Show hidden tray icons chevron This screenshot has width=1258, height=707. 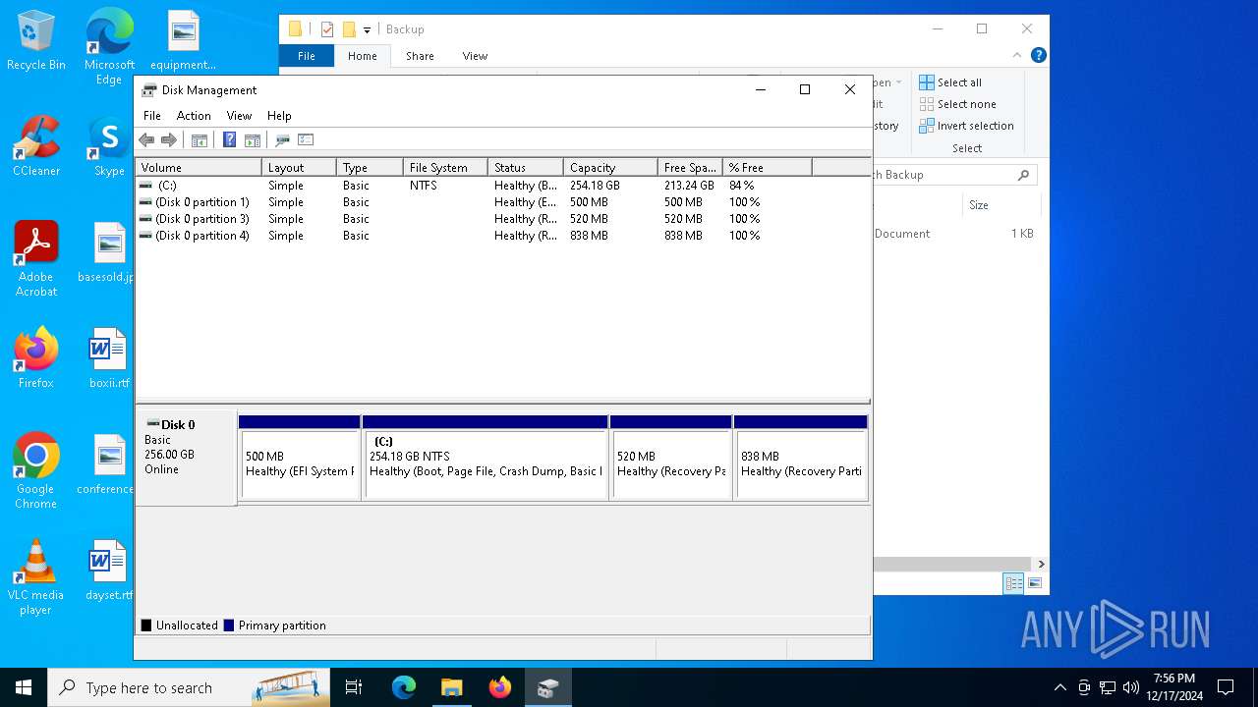(x=1059, y=687)
